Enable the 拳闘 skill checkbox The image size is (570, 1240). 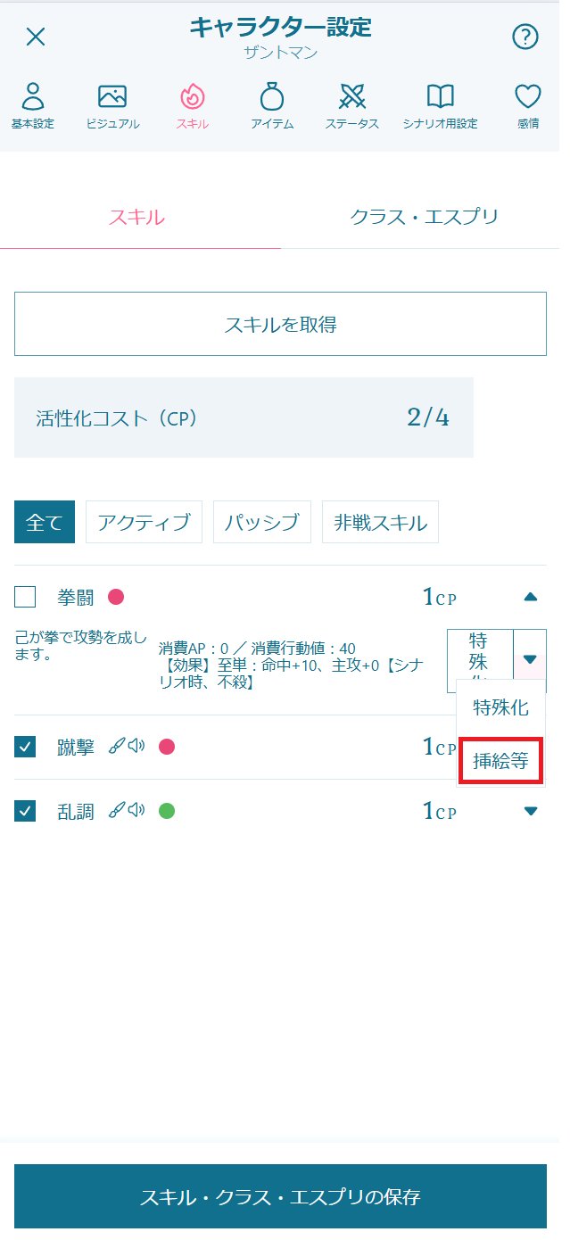point(25,597)
